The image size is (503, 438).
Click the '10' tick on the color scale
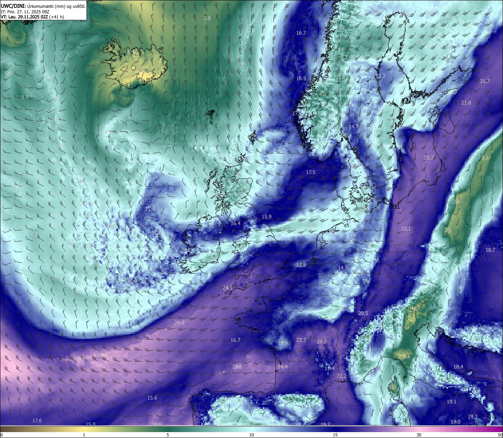point(251,435)
